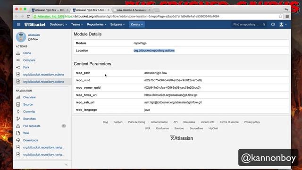The width and height of the screenshot is (302, 170).
Task: Select Fork in the Actions list
Action: pos(26,67)
